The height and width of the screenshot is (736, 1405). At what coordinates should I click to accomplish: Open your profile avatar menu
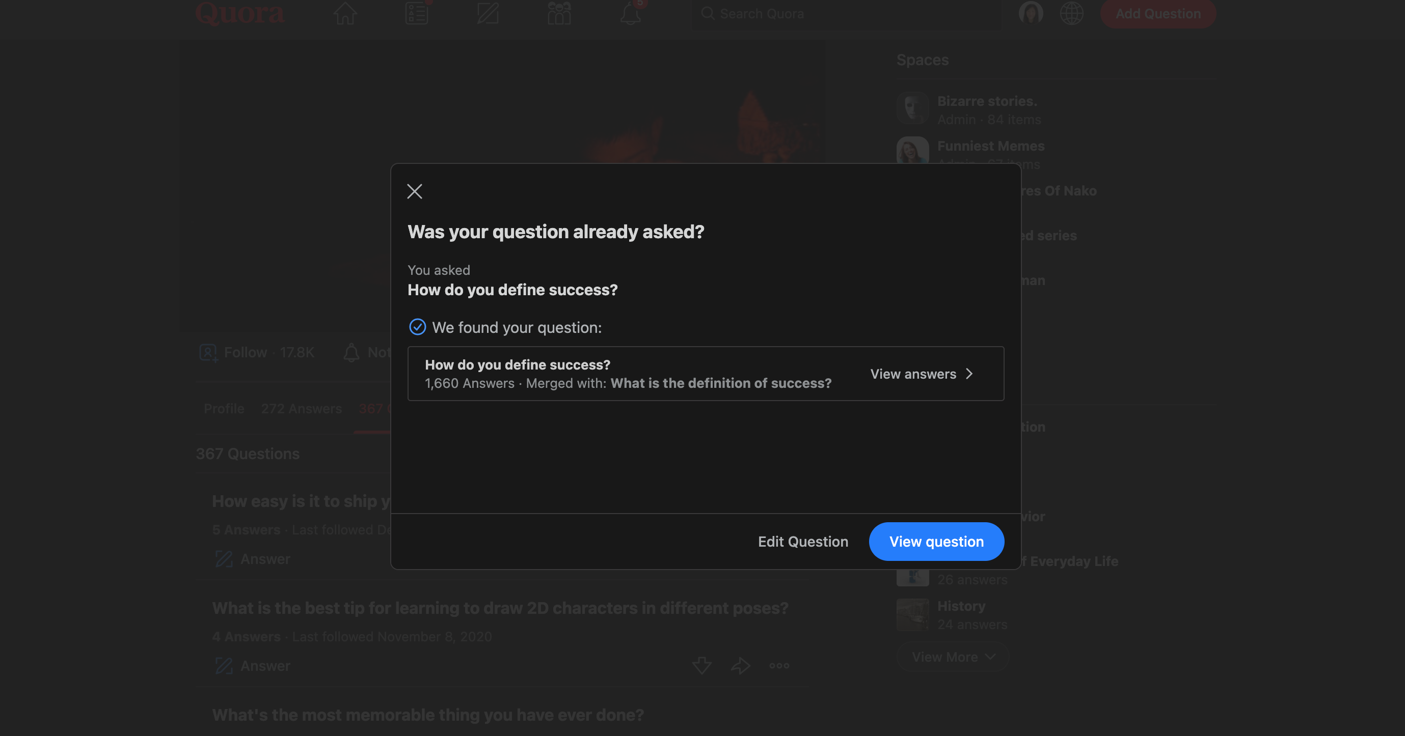1030,13
